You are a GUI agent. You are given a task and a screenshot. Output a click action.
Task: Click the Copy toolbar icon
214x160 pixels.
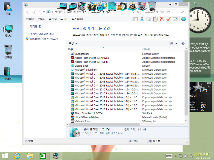click(148, 19)
